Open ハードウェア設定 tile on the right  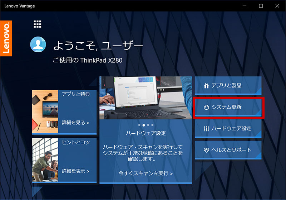[228, 129]
